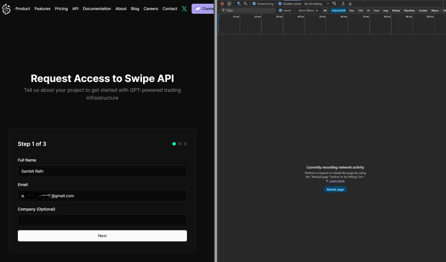Viewport: 446px width, 262px height.
Task: Click the Email input field
Action: coord(102,195)
